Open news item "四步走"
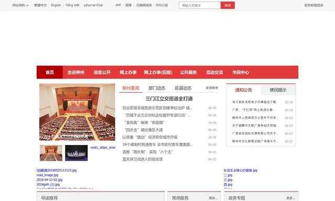 (x=143, y=130)
